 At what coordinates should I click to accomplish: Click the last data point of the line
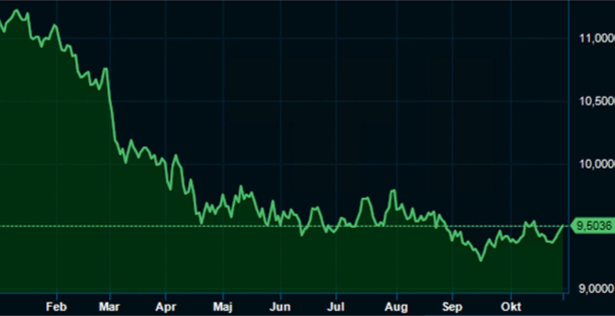pyautogui.click(x=562, y=226)
